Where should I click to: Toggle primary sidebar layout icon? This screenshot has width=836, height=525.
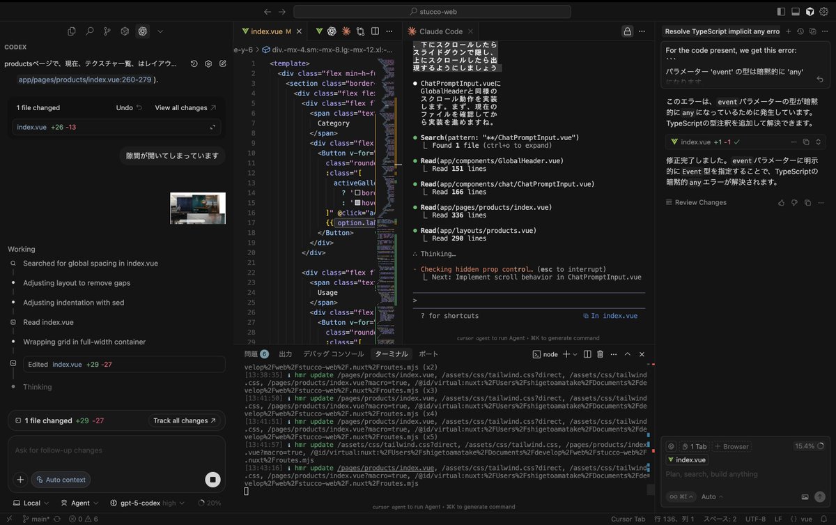(782, 11)
